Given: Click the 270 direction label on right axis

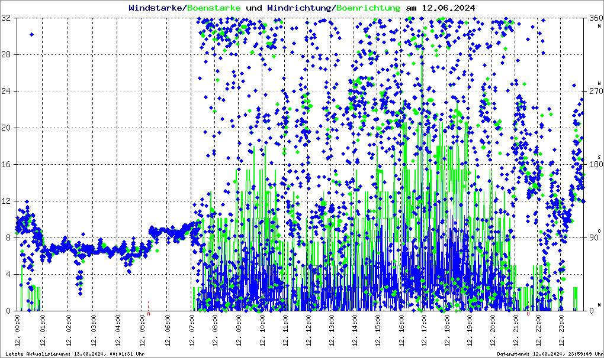Looking at the screenshot, I should pyautogui.click(x=592, y=92).
